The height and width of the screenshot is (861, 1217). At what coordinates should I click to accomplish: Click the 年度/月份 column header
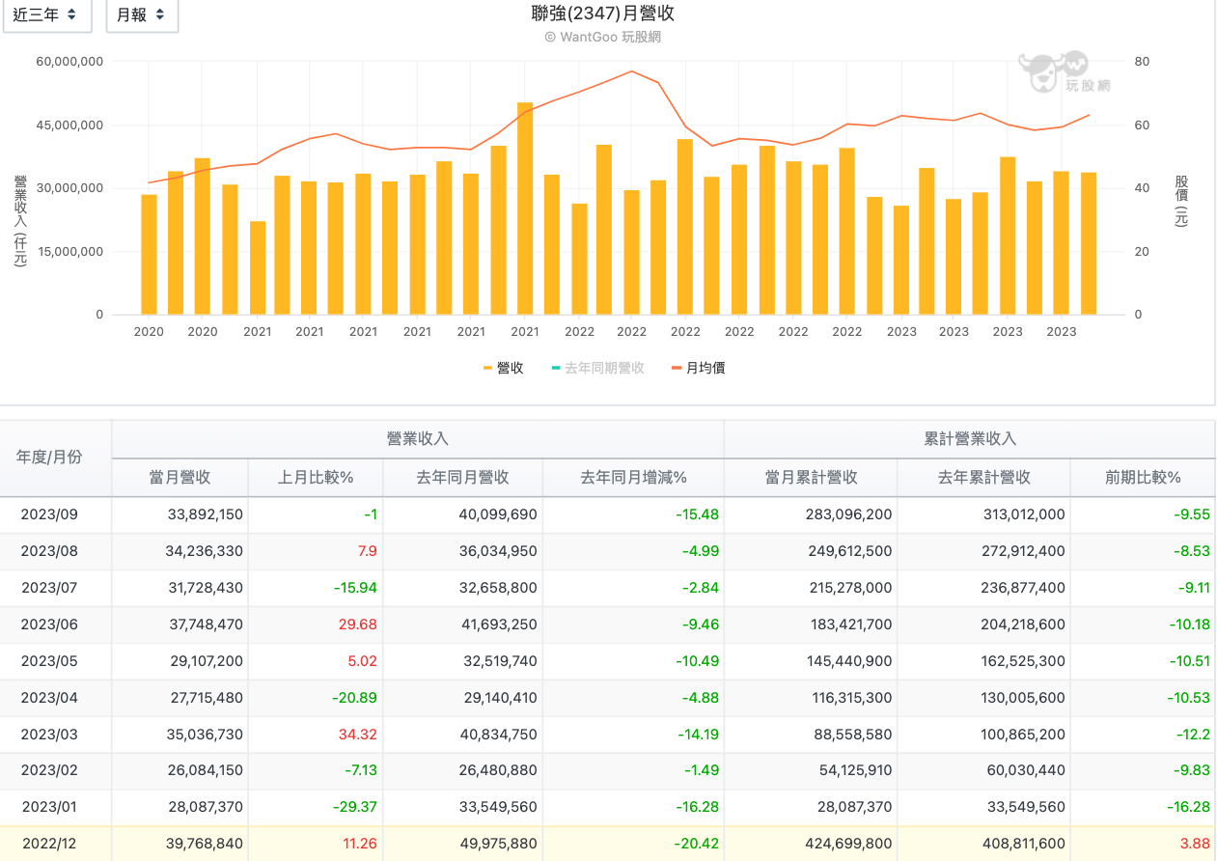pos(49,458)
